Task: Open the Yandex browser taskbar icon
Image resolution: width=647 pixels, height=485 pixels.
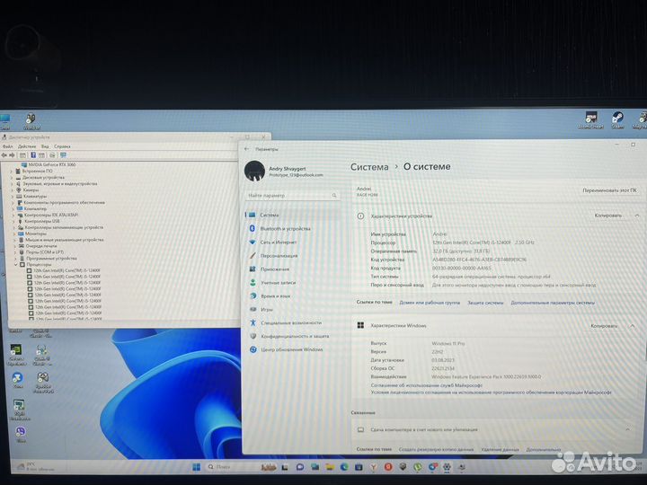Action: point(374,467)
